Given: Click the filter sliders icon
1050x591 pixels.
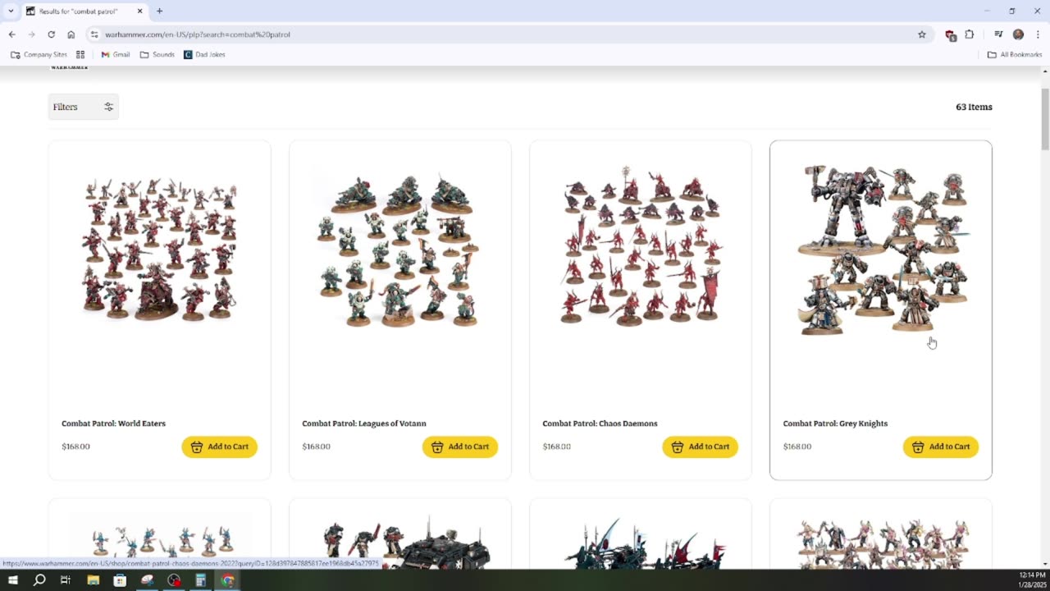Looking at the screenshot, I should pyautogui.click(x=108, y=107).
